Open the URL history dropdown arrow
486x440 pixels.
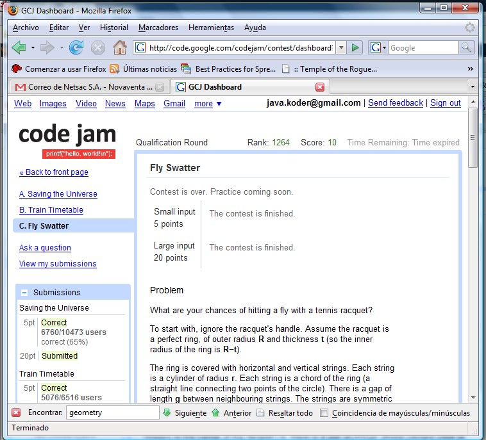[x=341, y=48]
